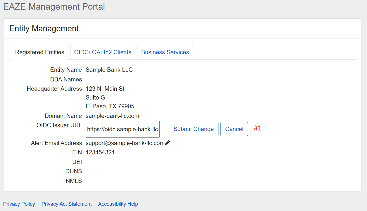Select the Sample Bank LLC entity name
The width and height of the screenshot is (367, 211).
click(x=109, y=70)
